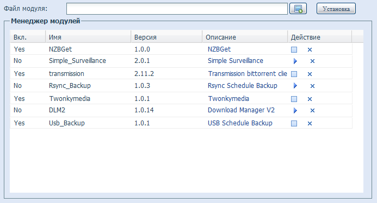377x203 pixels.
Task: Delete the Rsync_Backup module
Action: click(312, 86)
